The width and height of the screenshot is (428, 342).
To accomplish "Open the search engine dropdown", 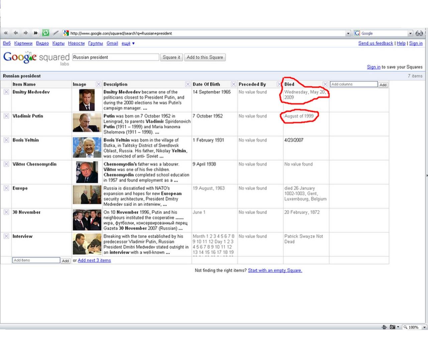I will click(x=410, y=33).
